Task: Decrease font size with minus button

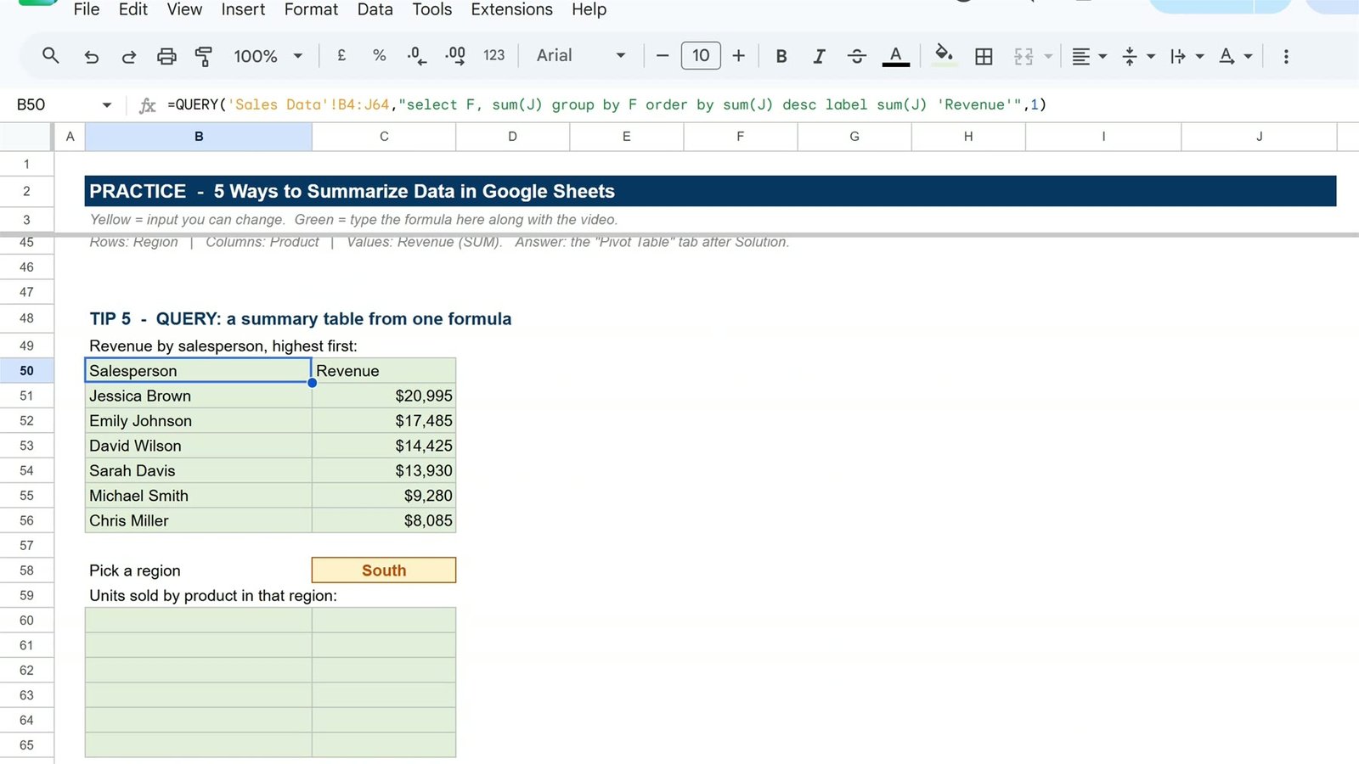Action: [x=663, y=55]
